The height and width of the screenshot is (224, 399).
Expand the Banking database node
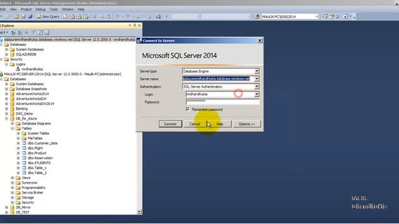click(x=7, y=109)
